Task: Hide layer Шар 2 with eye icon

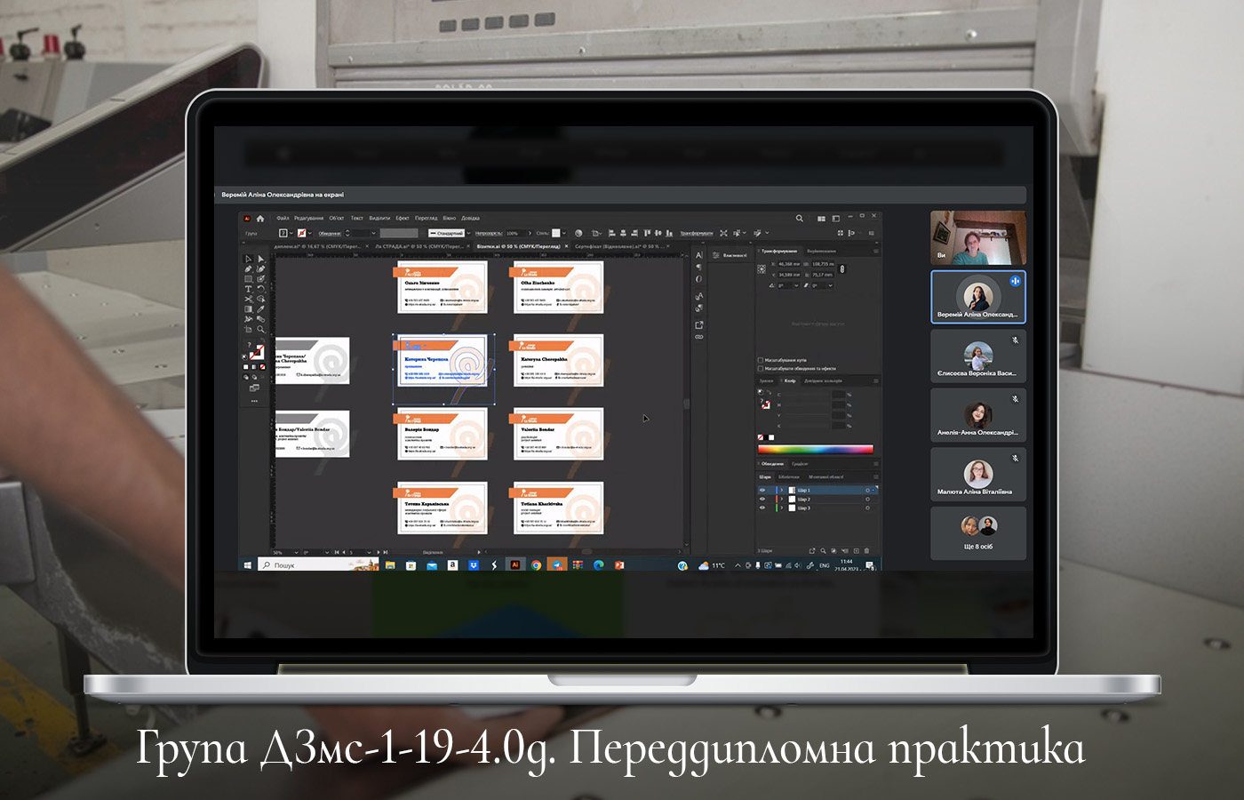Action: click(x=762, y=499)
